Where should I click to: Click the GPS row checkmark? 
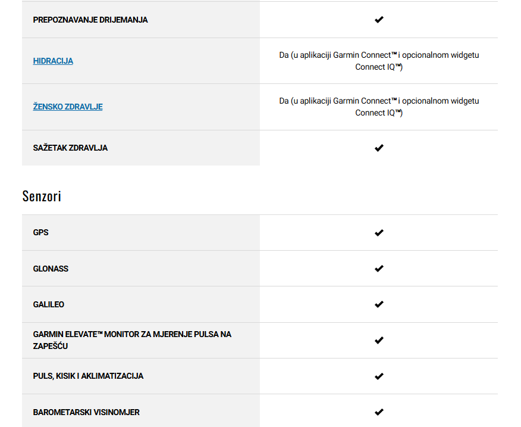tap(379, 233)
